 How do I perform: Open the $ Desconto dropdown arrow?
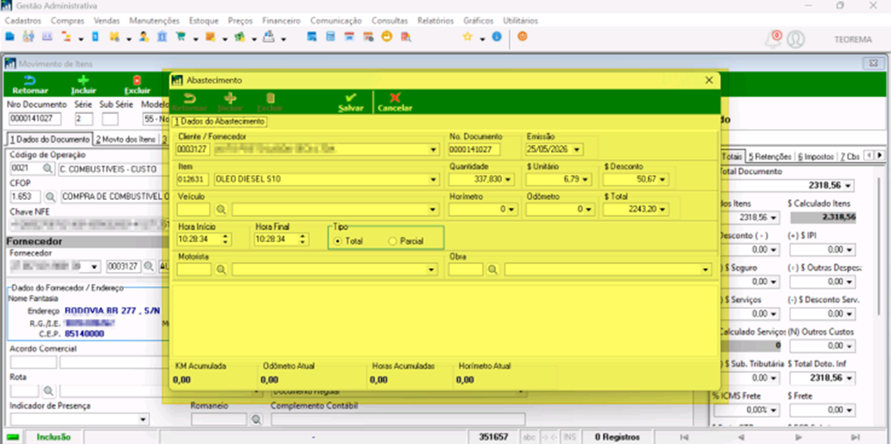662,179
